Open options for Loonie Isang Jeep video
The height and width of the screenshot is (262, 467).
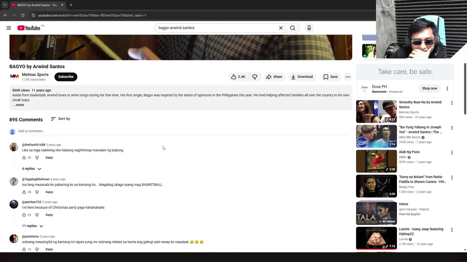pyautogui.click(x=452, y=230)
